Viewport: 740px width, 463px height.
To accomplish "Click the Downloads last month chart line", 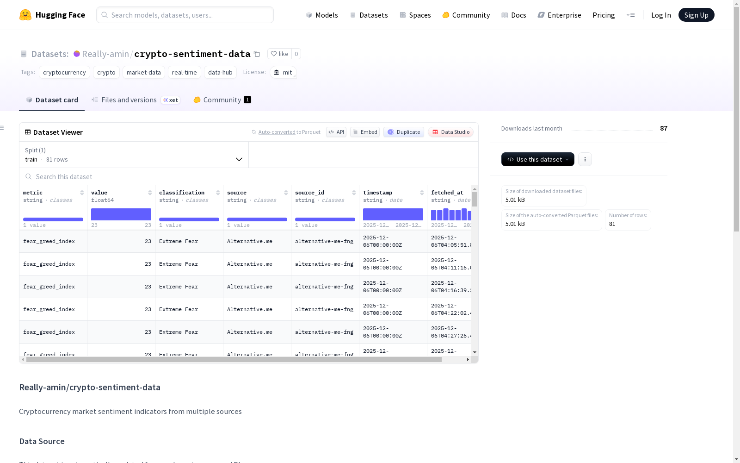I will [611, 130].
